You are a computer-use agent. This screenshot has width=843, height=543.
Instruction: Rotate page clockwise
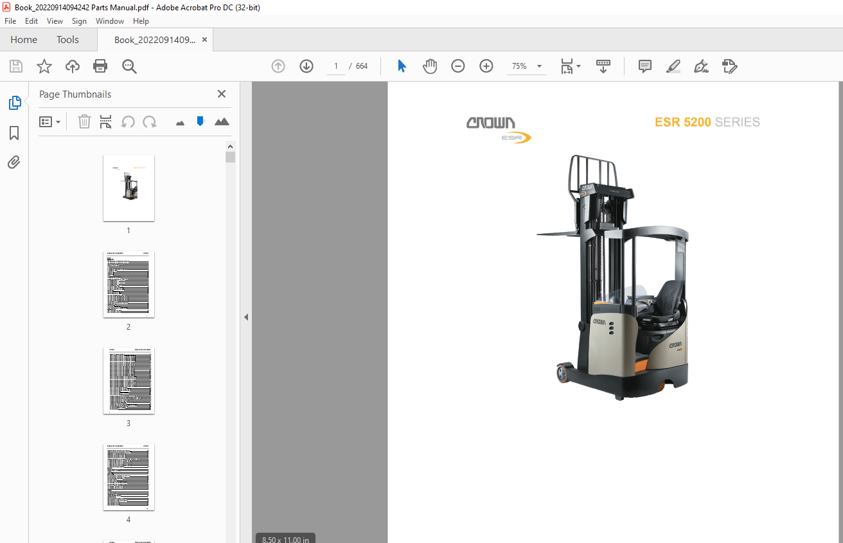(150, 121)
